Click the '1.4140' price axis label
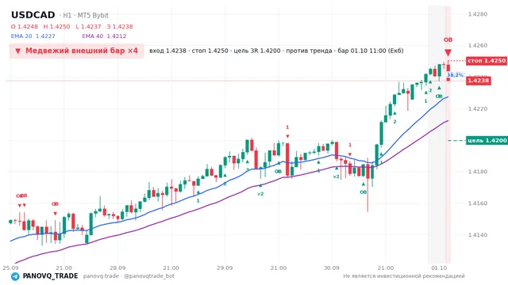This screenshot has height=285, width=508. click(x=478, y=235)
